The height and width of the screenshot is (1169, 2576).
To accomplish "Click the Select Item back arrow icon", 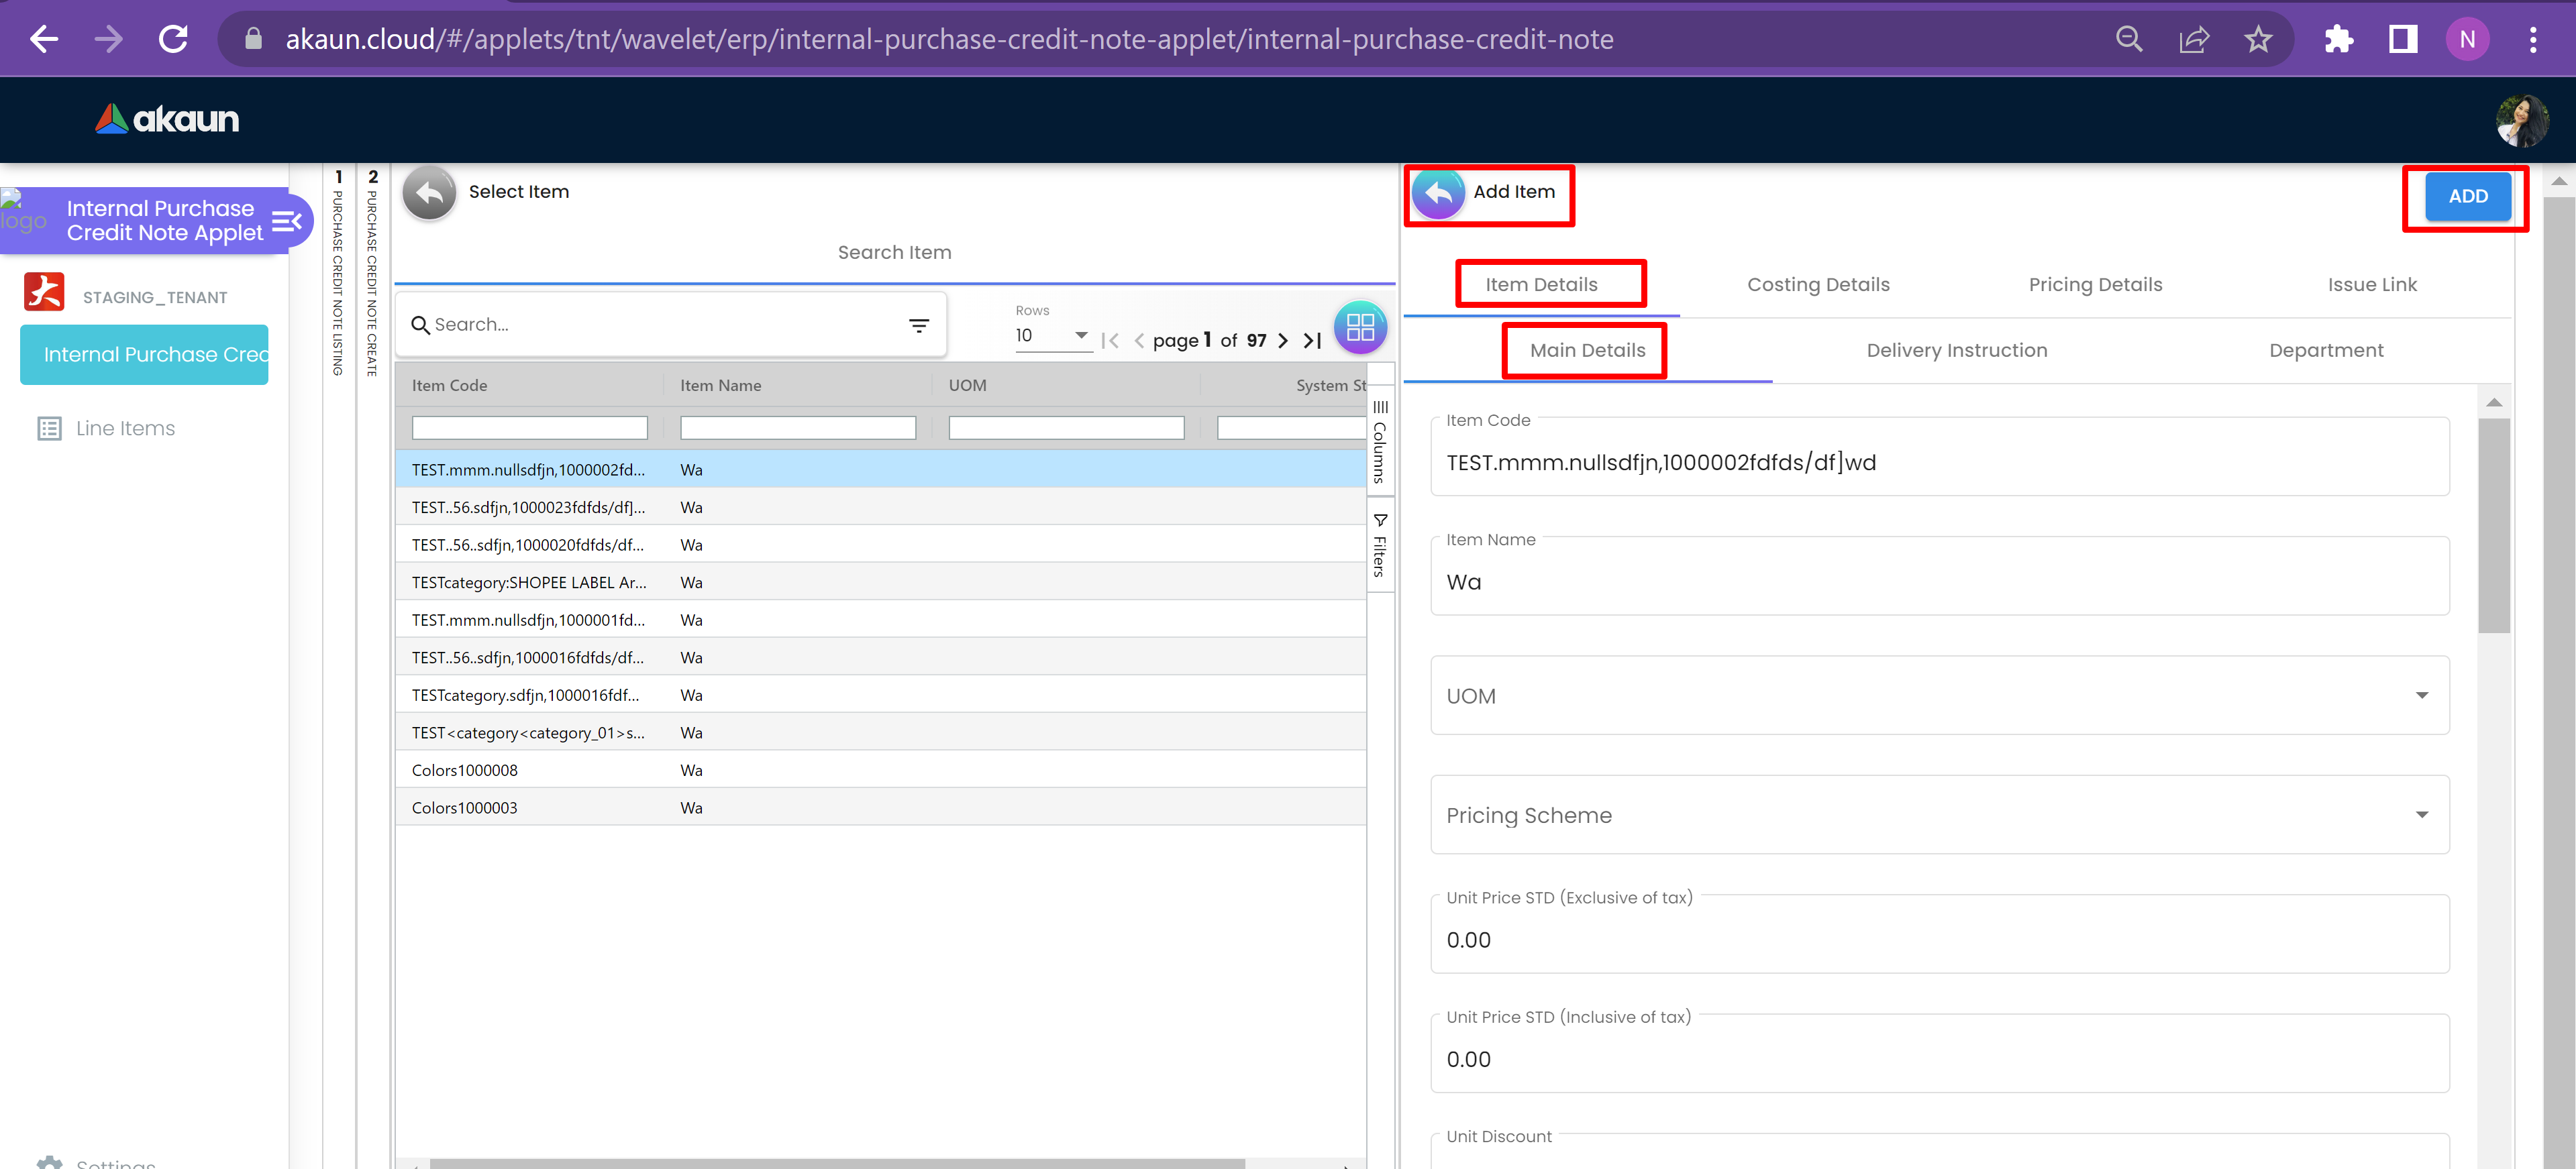I will [x=429, y=192].
